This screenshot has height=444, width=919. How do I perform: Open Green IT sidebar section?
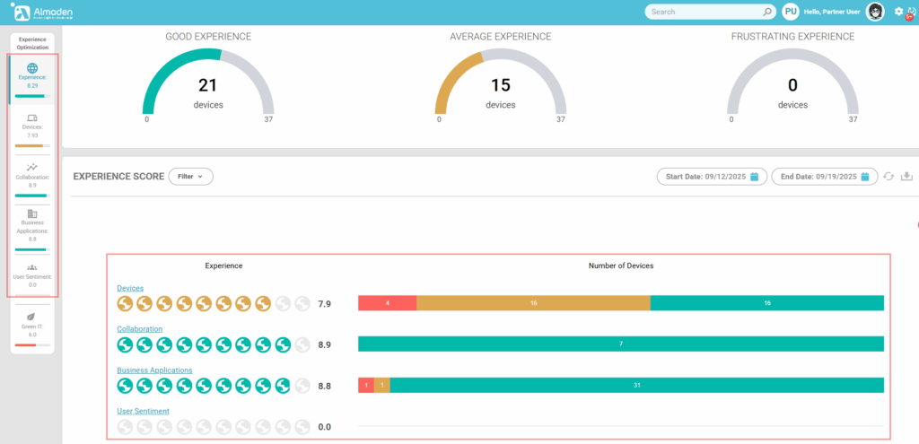(32, 325)
